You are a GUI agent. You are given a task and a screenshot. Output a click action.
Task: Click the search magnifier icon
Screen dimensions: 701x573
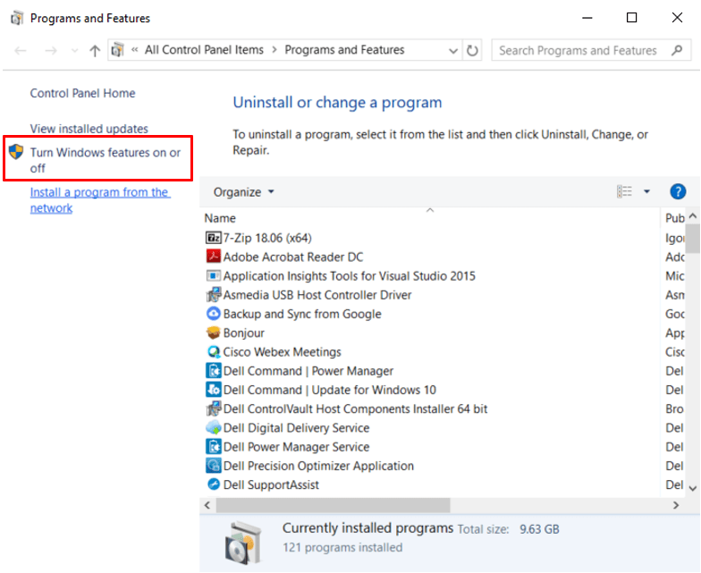[677, 50]
